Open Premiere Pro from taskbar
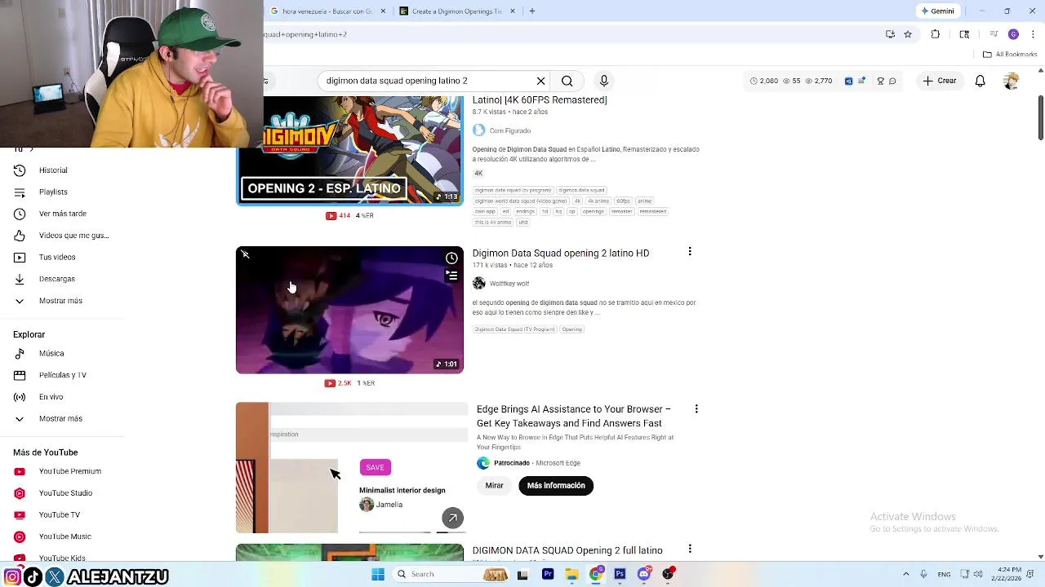 (x=548, y=574)
